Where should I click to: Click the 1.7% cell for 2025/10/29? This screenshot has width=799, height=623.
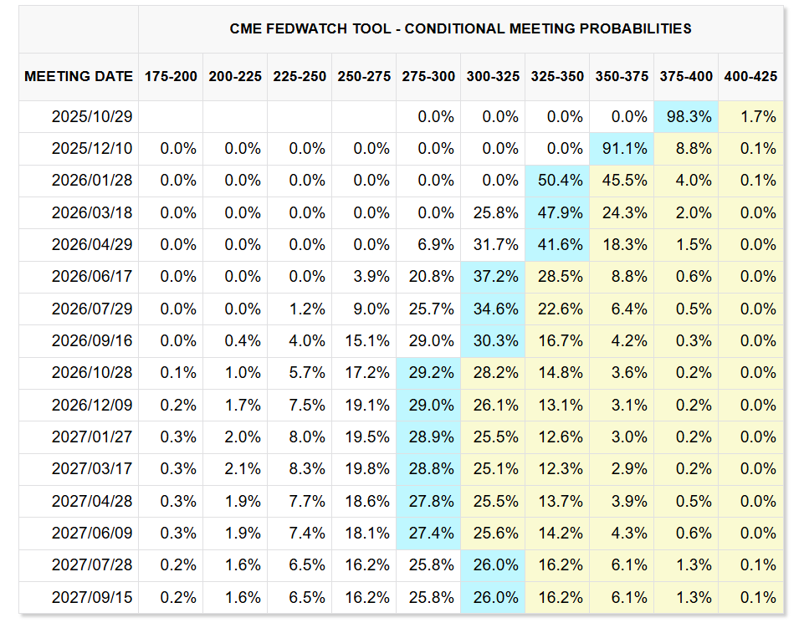(751, 117)
